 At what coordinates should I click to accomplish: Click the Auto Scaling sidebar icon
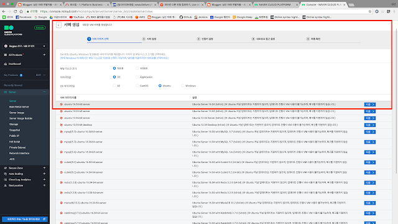(6, 174)
